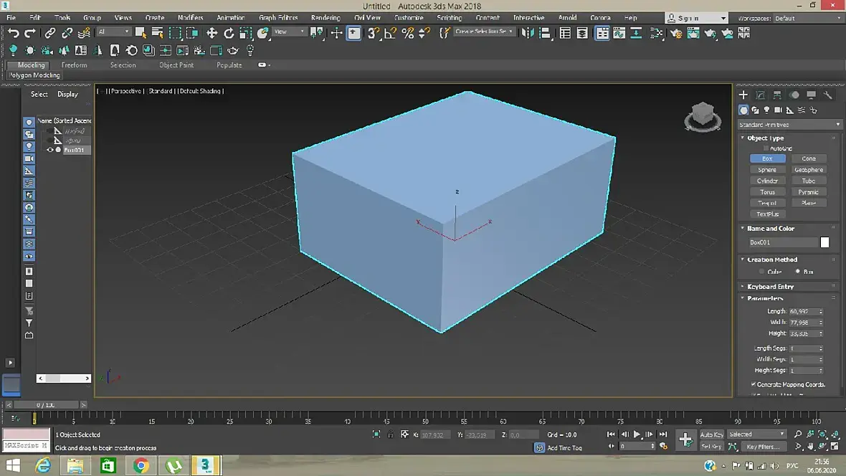
Task: Click the Undo arrow icon
Action: click(x=13, y=34)
